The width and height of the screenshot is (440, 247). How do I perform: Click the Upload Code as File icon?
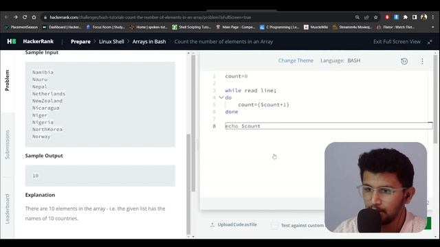click(212, 224)
